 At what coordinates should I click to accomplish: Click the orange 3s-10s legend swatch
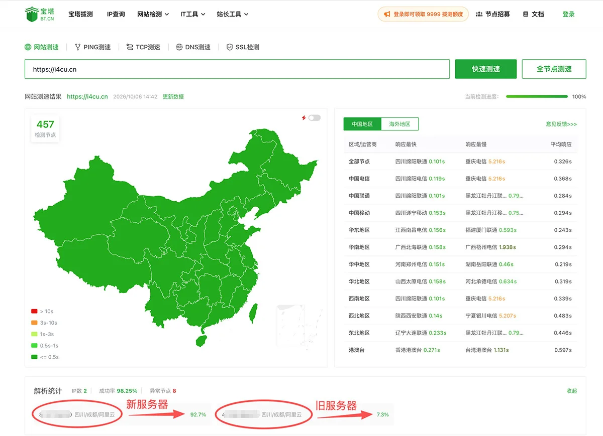(34, 323)
